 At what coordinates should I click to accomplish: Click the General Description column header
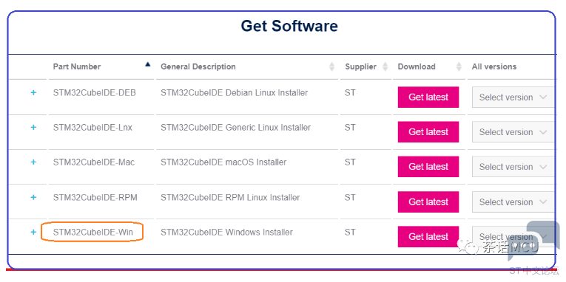tap(198, 66)
